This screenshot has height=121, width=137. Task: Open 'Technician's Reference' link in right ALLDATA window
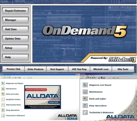point(101,113)
